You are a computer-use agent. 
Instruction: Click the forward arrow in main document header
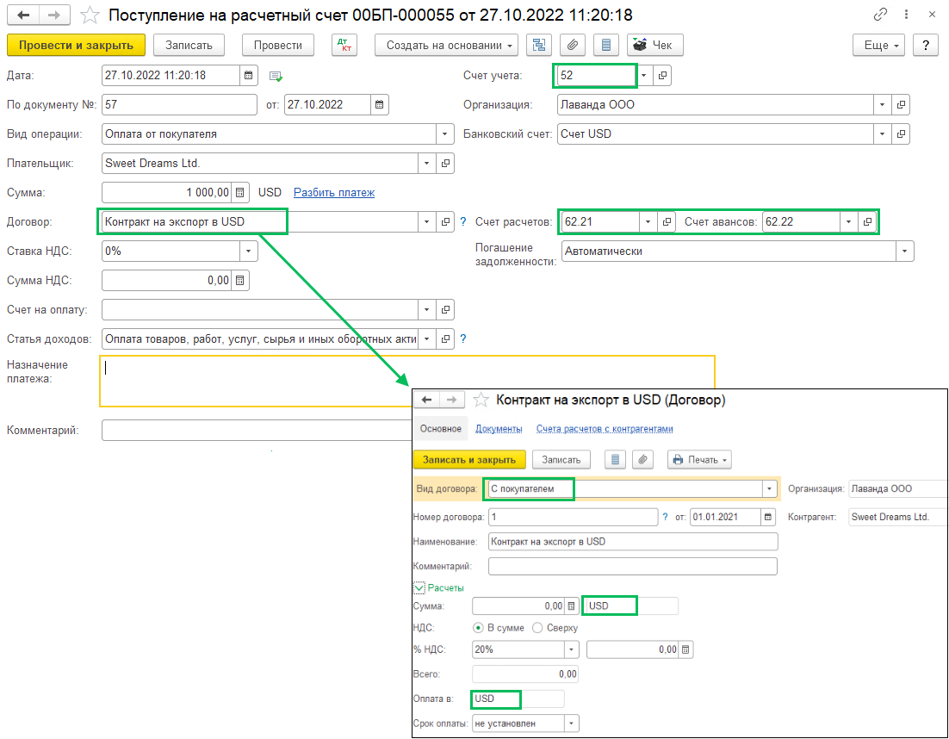click(x=54, y=15)
